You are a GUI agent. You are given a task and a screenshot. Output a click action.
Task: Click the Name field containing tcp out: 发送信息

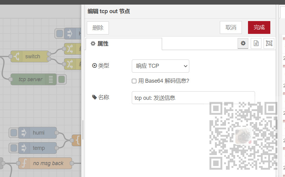coord(193,98)
